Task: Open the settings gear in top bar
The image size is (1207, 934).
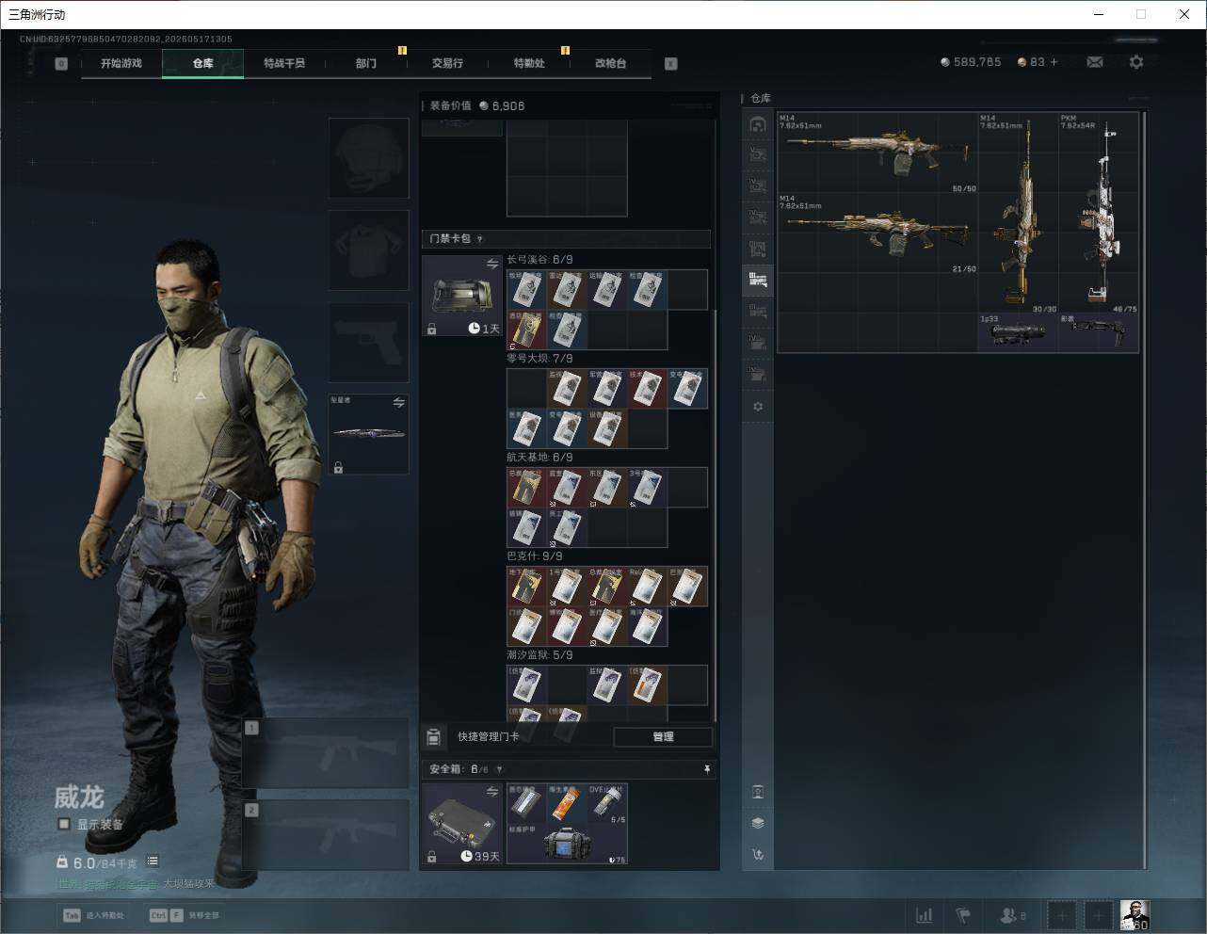Action: pos(1136,62)
